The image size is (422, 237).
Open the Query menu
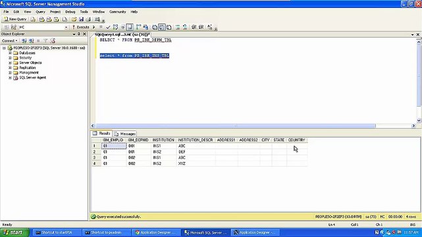click(x=40, y=12)
